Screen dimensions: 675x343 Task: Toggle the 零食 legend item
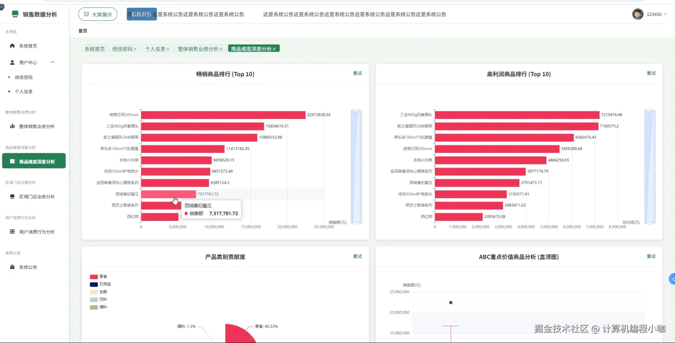coord(98,277)
